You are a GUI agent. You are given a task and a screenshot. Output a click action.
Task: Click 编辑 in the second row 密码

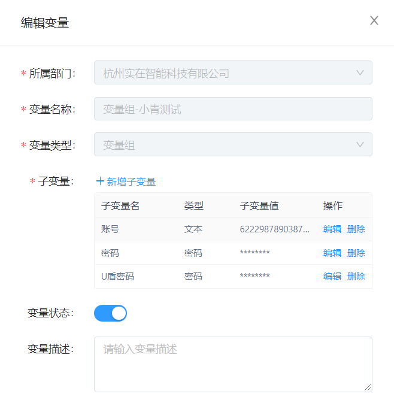click(332, 253)
